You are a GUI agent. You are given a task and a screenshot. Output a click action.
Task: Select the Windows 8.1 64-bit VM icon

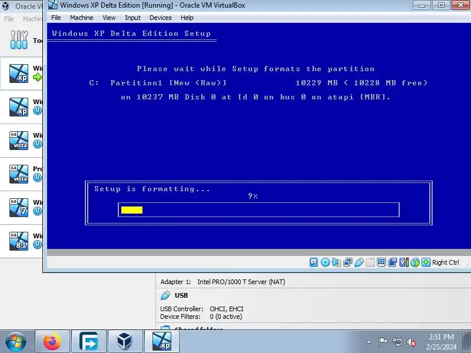pyautogui.click(x=19, y=241)
